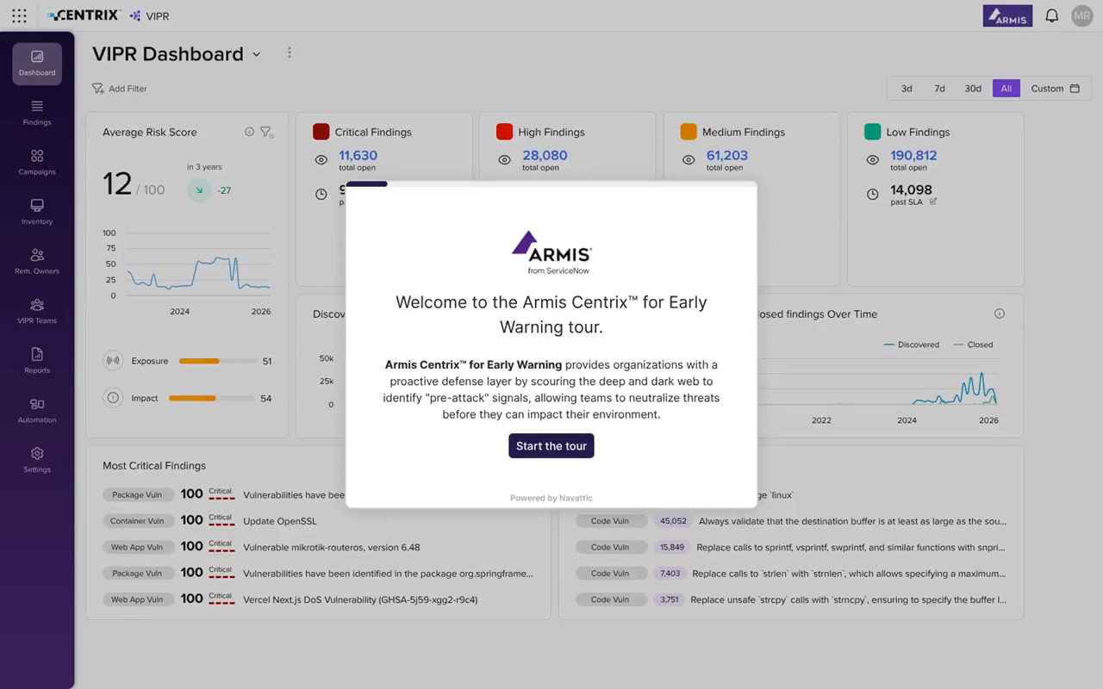Expand the VIPR Dashboard dropdown

[256, 54]
